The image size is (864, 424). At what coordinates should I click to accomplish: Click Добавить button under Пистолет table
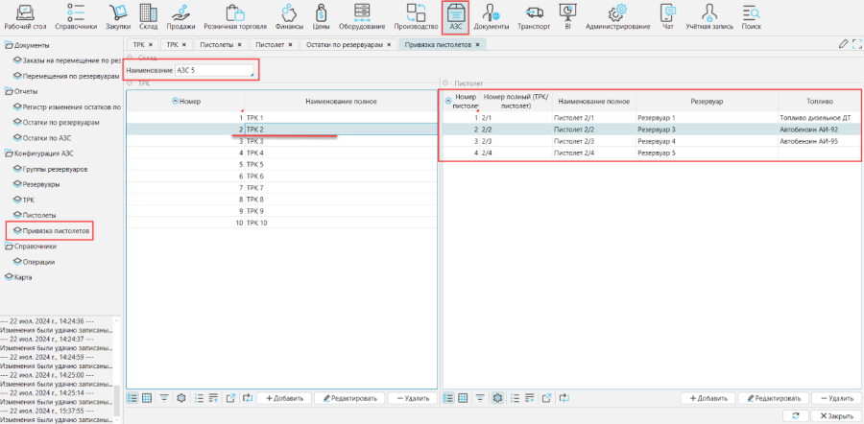[709, 397]
